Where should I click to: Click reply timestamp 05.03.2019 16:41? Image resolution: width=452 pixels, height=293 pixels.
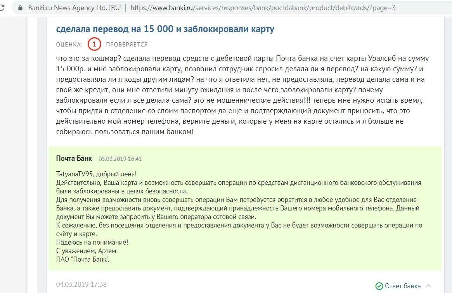(x=120, y=159)
